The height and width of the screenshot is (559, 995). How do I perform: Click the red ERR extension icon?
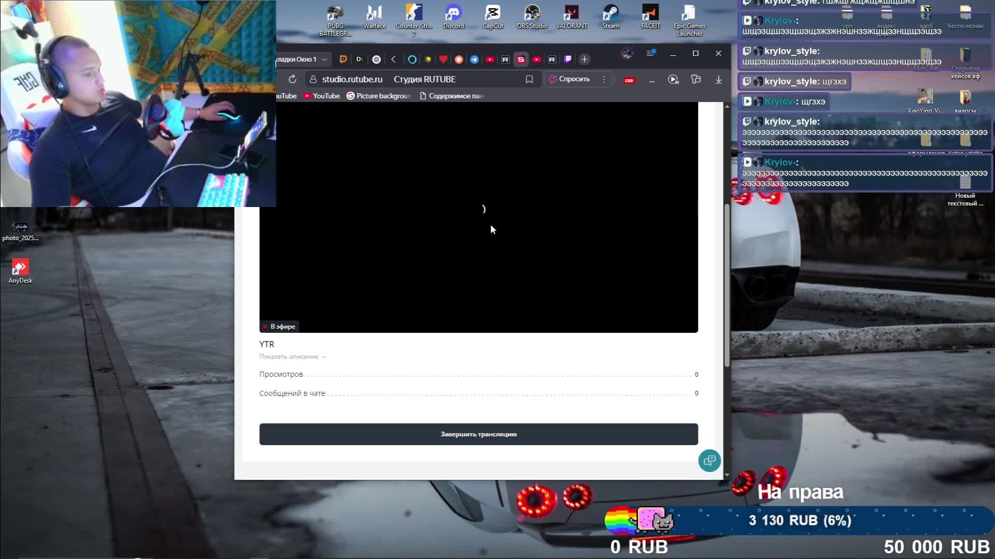tap(629, 80)
